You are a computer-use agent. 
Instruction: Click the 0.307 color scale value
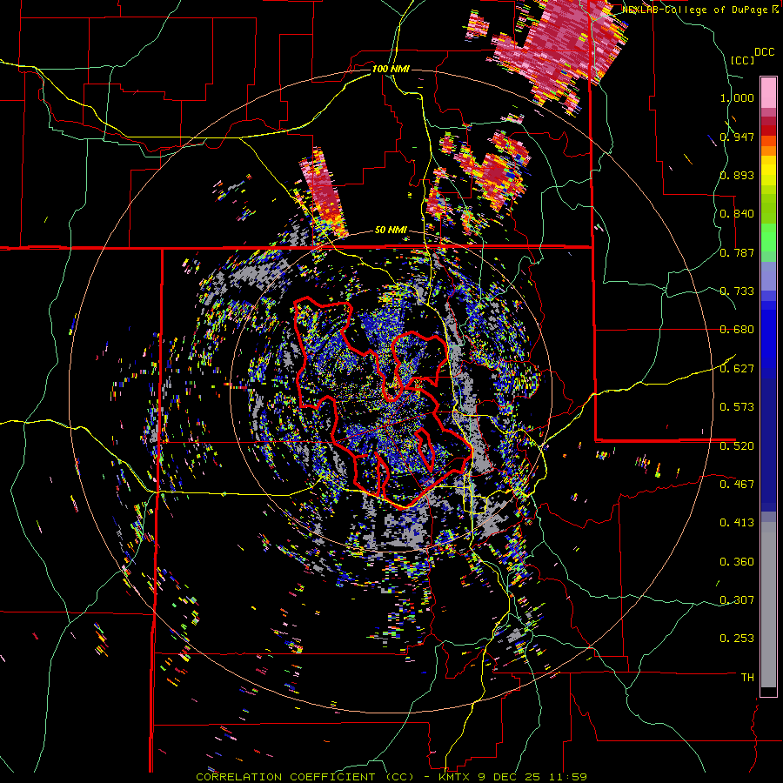pyautogui.click(x=737, y=599)
